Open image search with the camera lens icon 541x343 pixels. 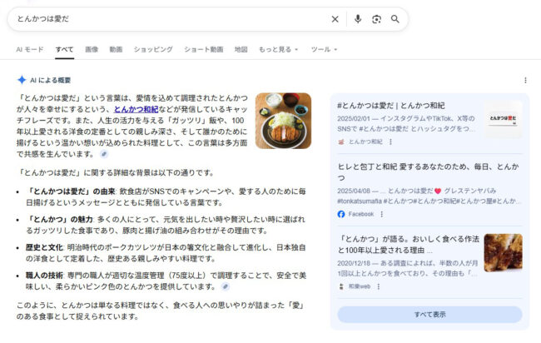pos(376,19)
